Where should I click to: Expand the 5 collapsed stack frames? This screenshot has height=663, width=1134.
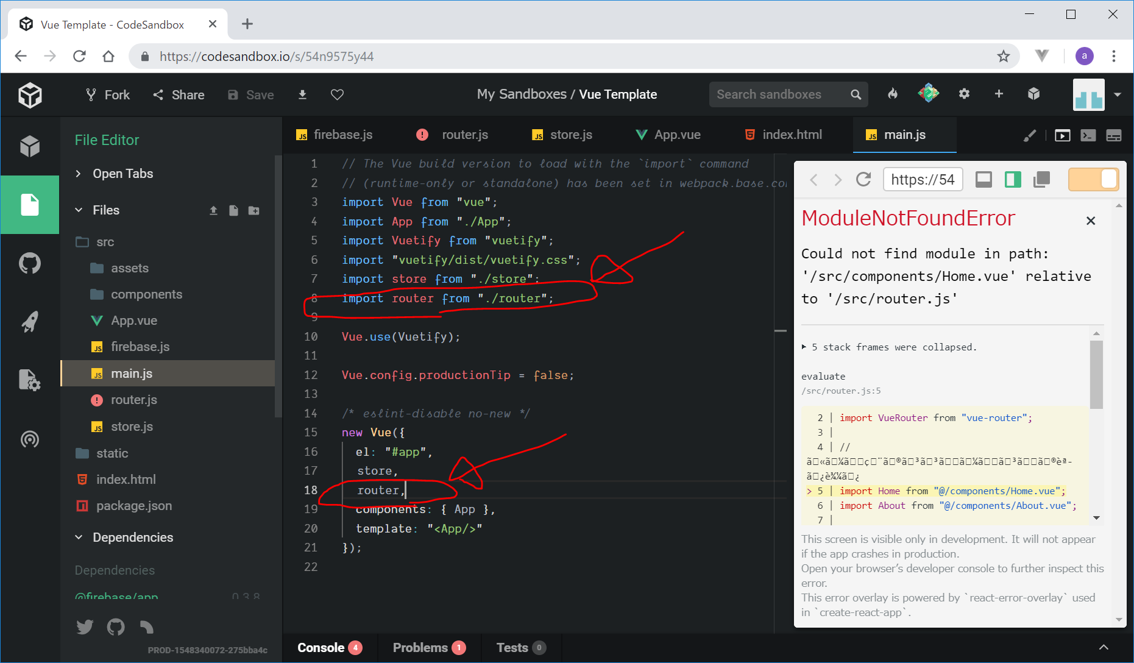[x=889, y=347]
